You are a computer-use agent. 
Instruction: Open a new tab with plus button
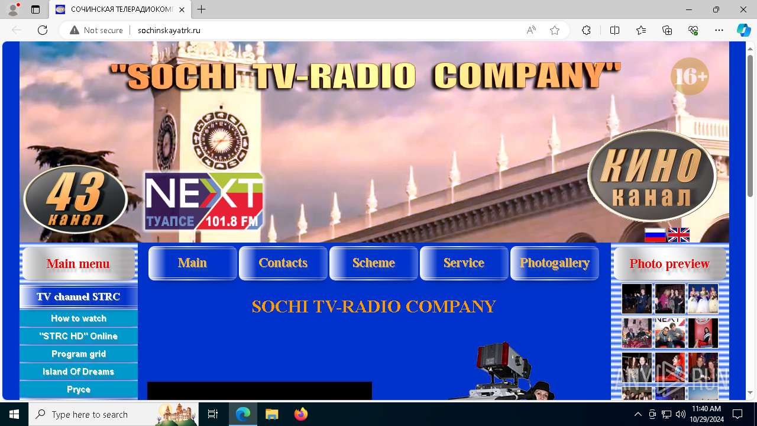202,9
